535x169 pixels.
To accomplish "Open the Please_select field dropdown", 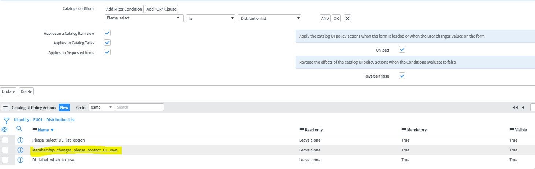I will 144,18.
